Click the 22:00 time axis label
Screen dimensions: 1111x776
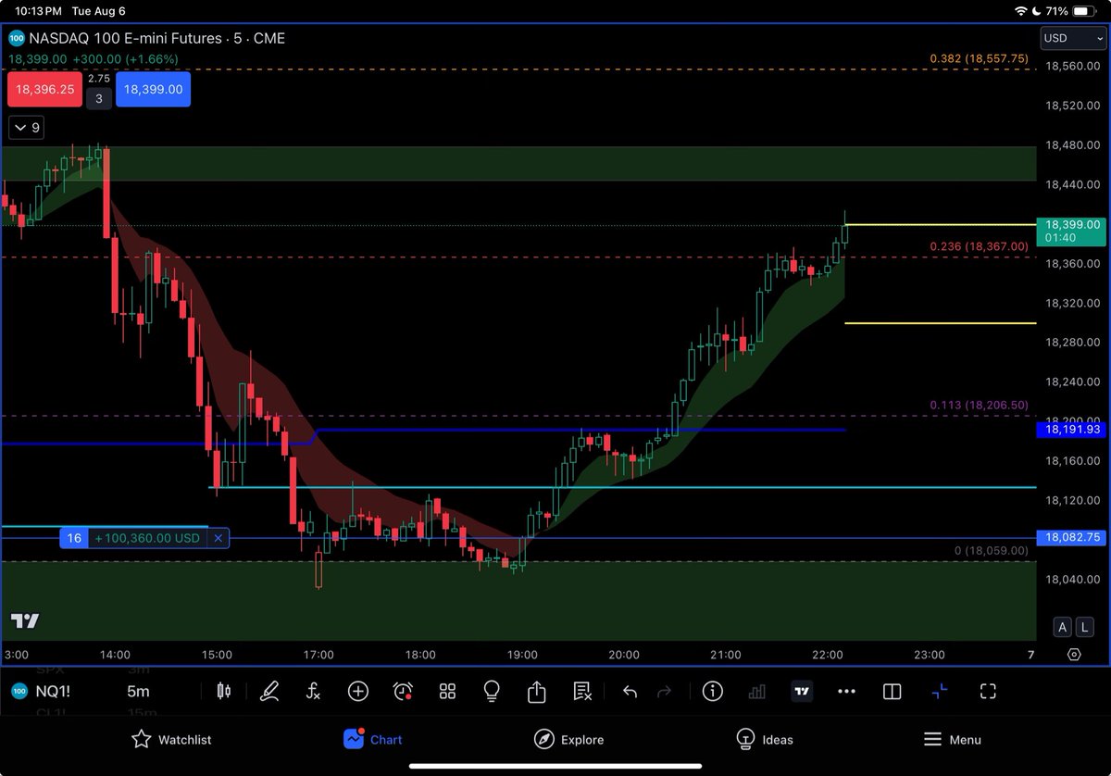coord(827,655)
